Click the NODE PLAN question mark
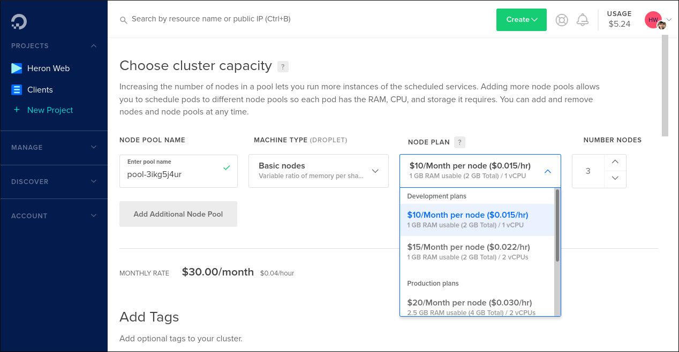Screen dimensions: 679x352 point(459,142)
